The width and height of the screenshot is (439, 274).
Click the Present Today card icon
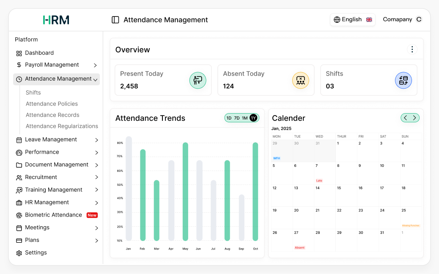tap(198, 80)
